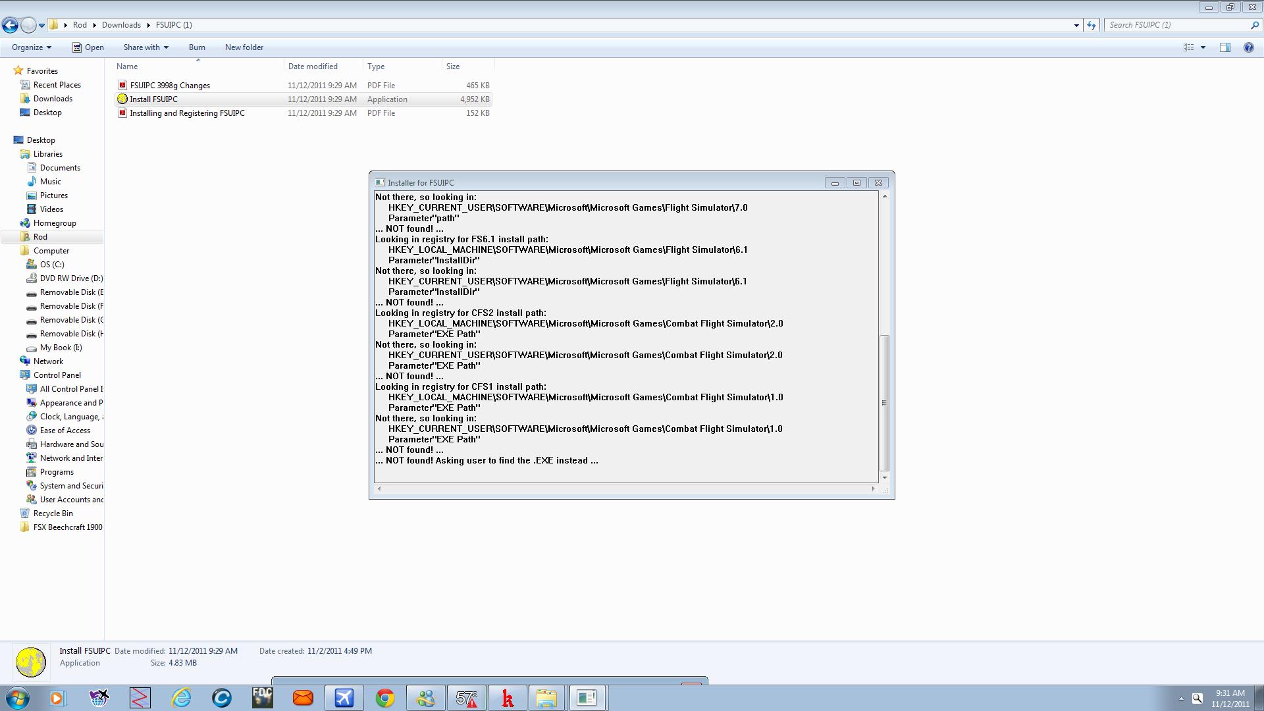The width and height of the screenshot is (1264, 711).
Task: Select Network in the navigation pane
Action: pyautogui.click(x=48, y=361)
